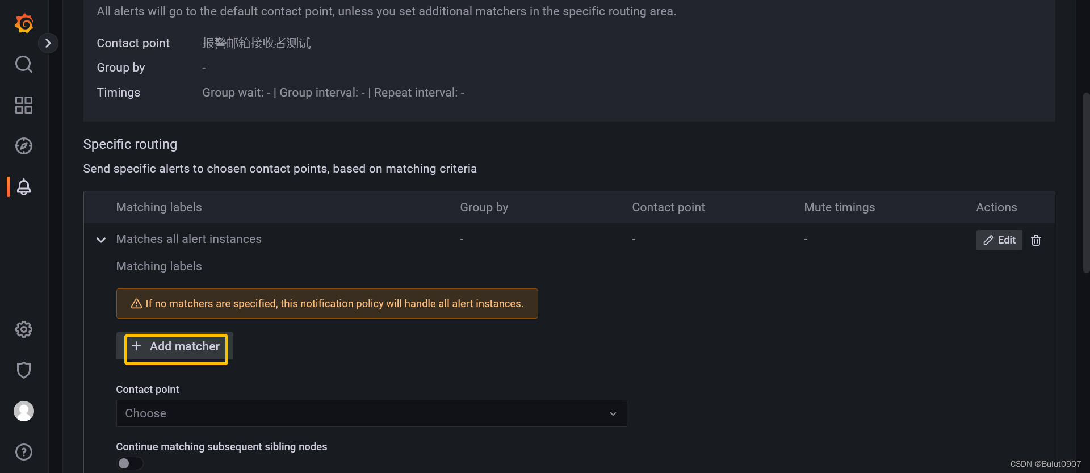Open the Dashboards panel icon
Viewport: 1090px width, 473px height.
click(23, 105)
